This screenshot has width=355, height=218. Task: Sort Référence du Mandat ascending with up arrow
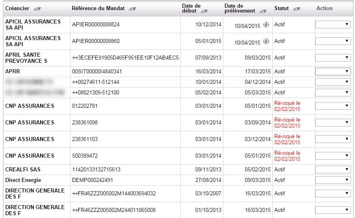[x=130, y=9]
